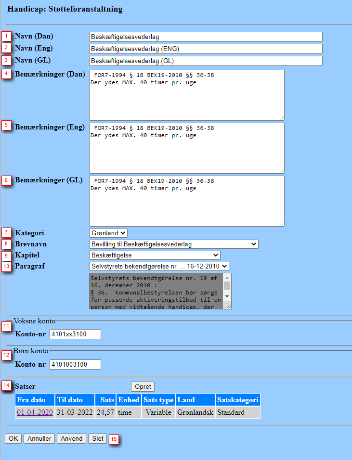Click the Navn (GL) input field
The image size is (352, 460).
coord(206,61)
